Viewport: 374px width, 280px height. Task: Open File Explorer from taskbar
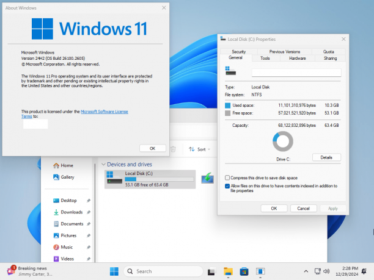[x=228, y=271]
